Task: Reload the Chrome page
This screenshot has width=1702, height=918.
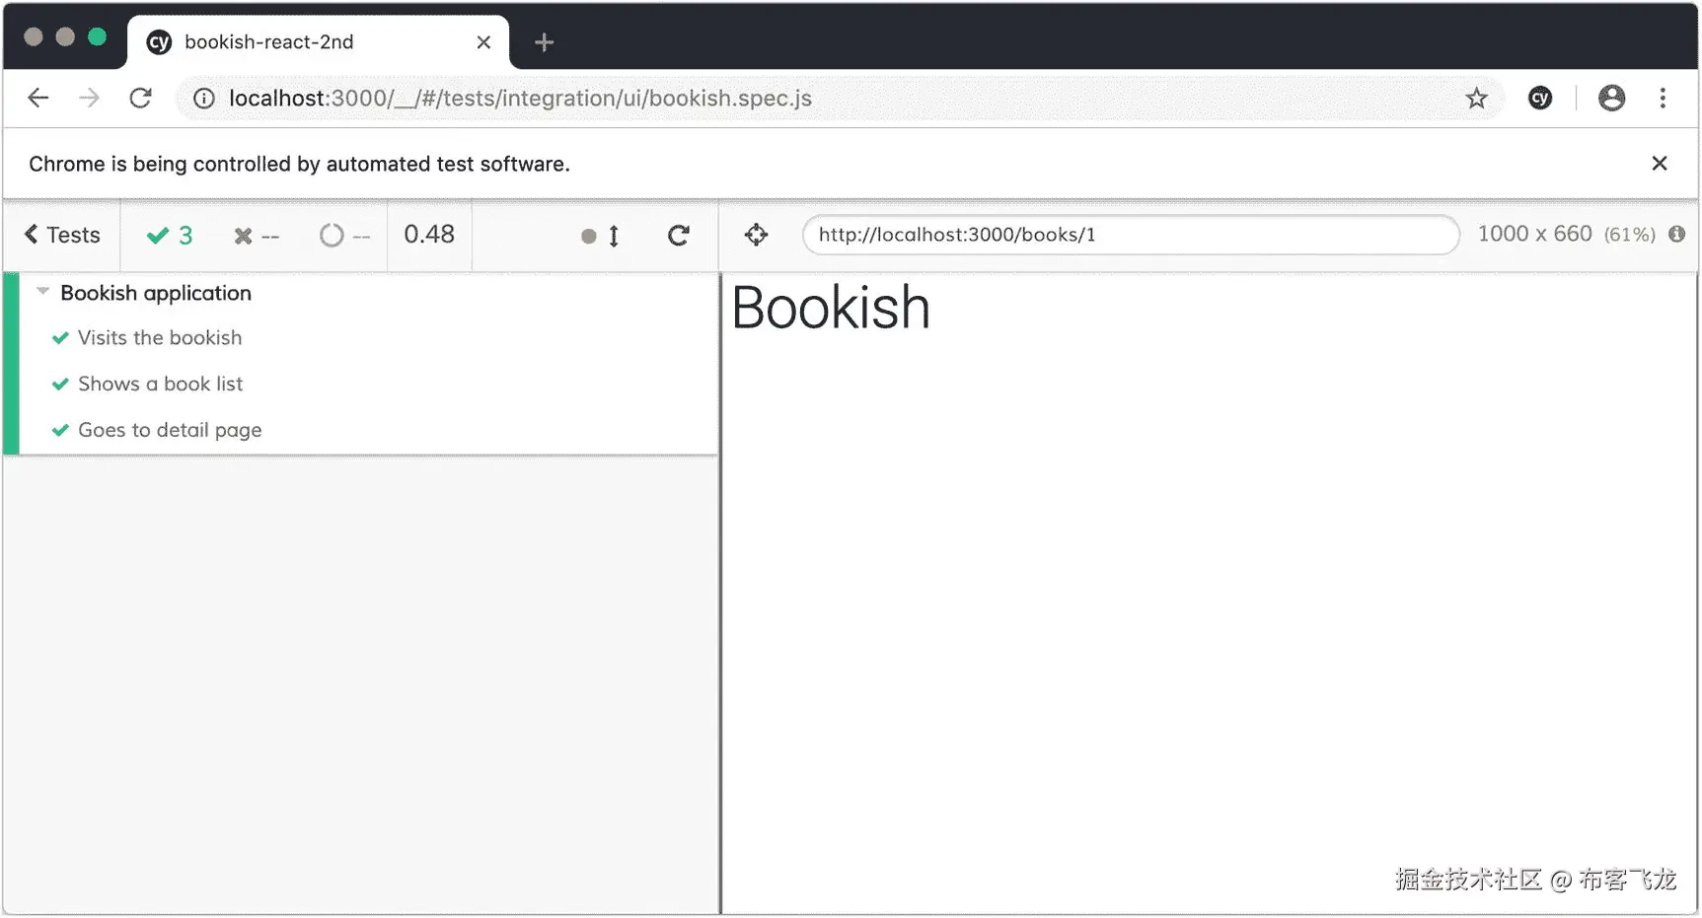Action: (x=140, y=98)
